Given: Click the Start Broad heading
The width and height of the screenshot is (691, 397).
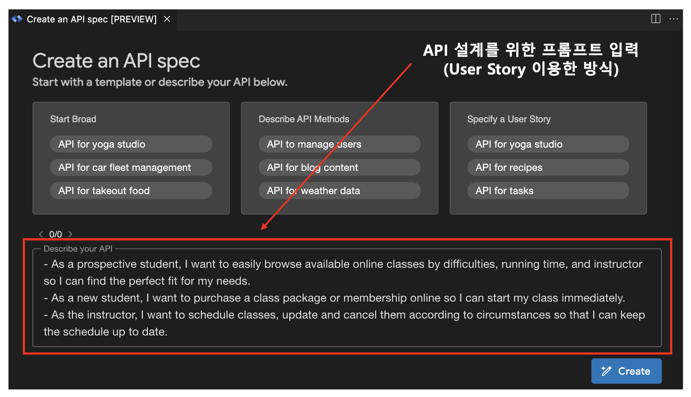Looking at the screenshot, I should coord(73,119).
